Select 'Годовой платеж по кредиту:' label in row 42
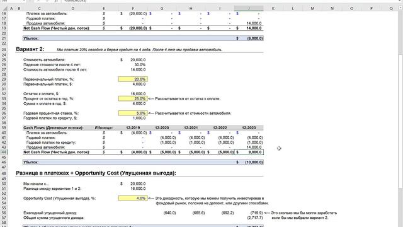This screenshot has width=403, height=227. 51,143
